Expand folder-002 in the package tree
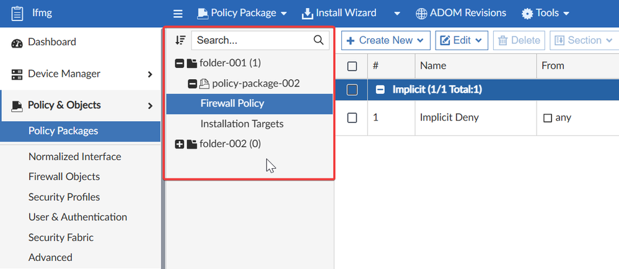619x269 pixels. 180,144
